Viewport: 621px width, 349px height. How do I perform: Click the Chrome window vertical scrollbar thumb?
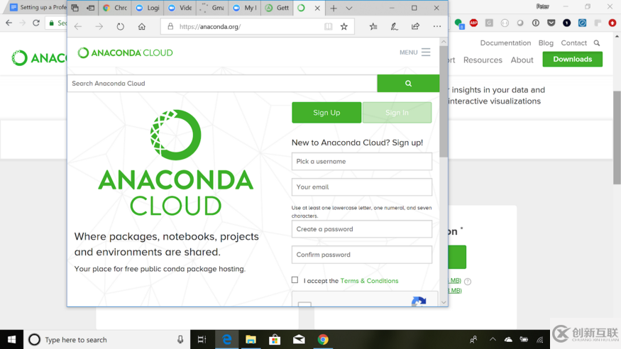(617, 138)
